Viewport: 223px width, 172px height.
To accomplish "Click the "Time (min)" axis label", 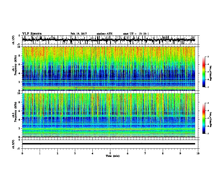I will [x=113, y=156].
